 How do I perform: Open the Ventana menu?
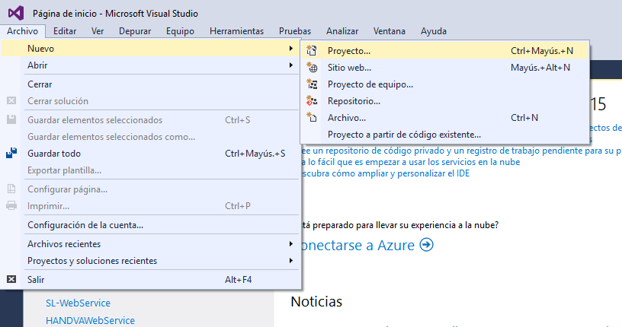[390, 31]
